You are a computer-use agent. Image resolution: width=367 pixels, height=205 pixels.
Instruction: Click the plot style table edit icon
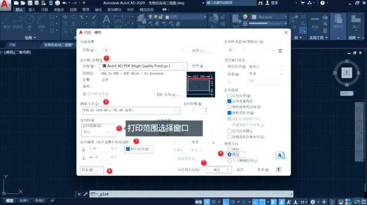(280, 50)
